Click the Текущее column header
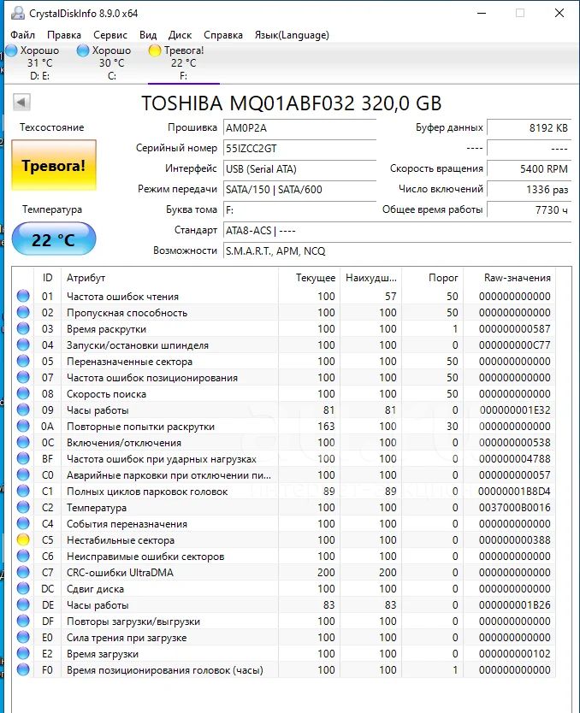 pyautogui.click(x=310, y=278)
